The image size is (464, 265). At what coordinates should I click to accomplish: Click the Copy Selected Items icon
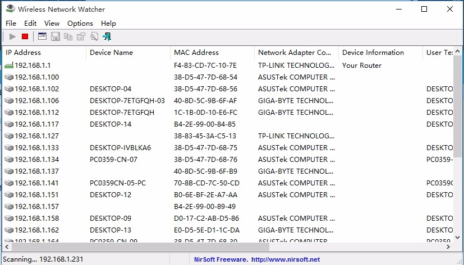click(x=68, y=36)
